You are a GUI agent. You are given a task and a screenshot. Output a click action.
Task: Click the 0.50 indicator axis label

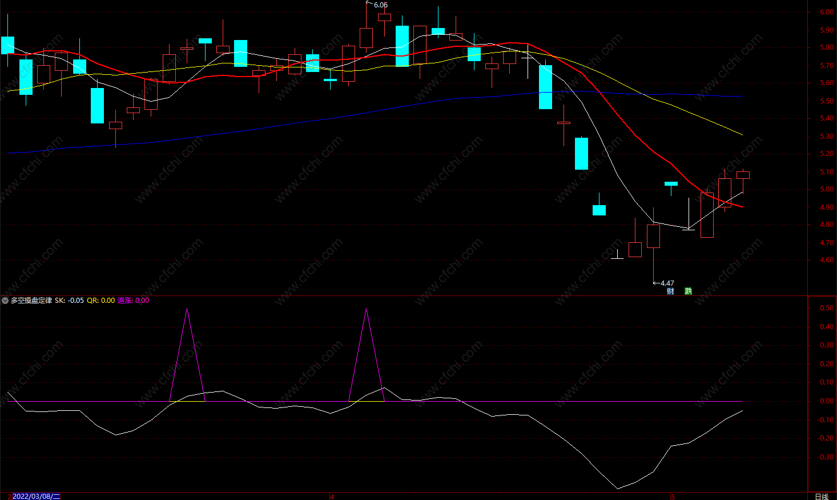(826, 308)
